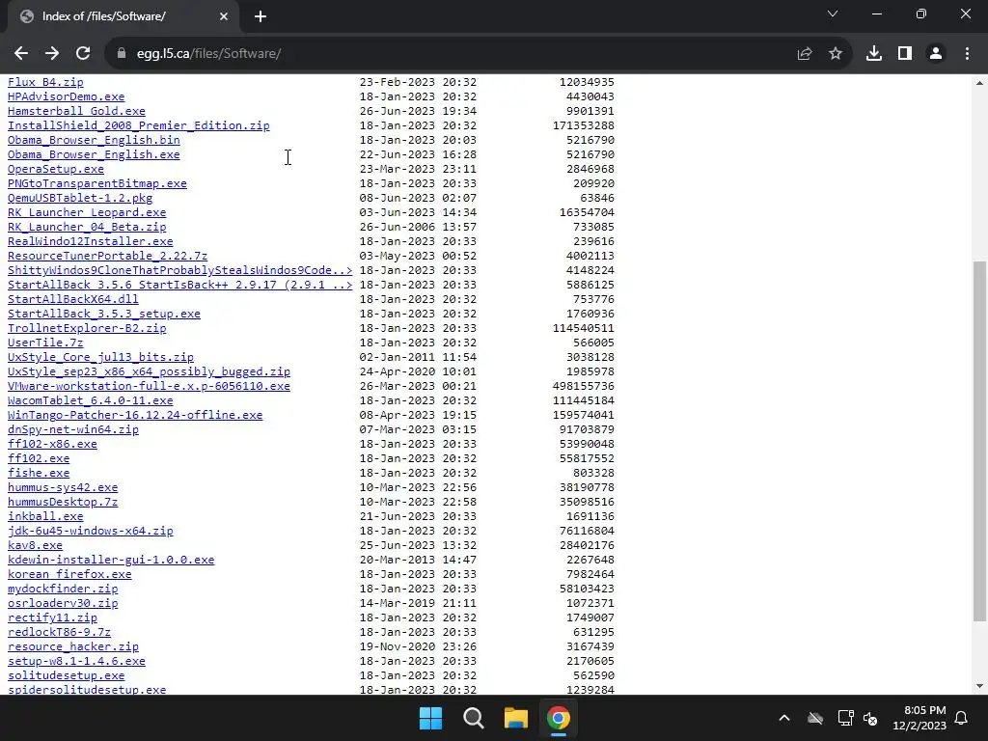
Task: Open the tab search dropdown arrow
Action: tap(833, 14)
